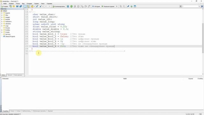Click the stop debugging icon
The image size is (204, 115).
pos(78,6)
